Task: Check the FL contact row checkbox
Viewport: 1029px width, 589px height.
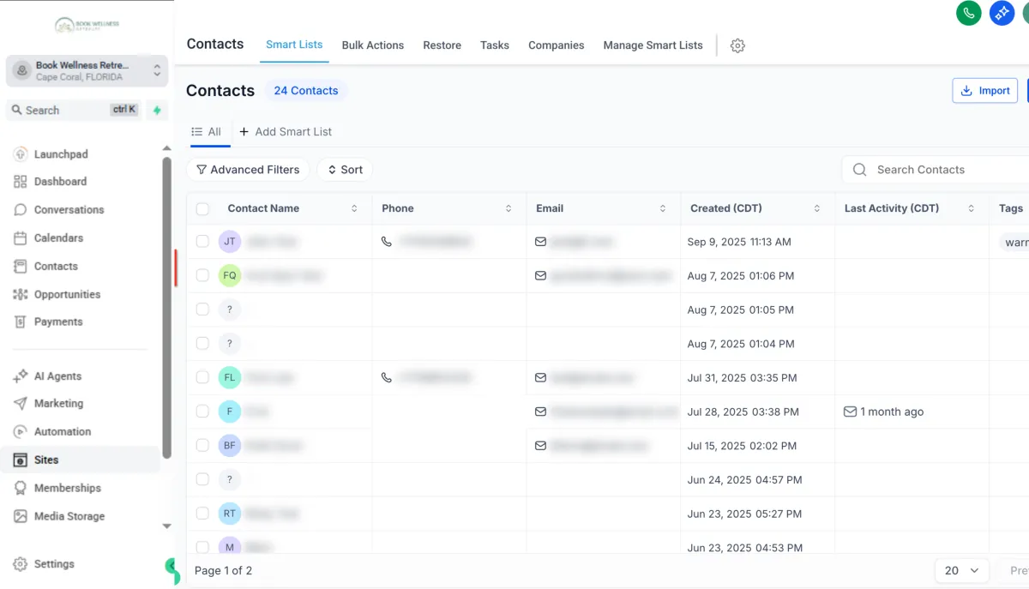Action: [x=202, y=377]
